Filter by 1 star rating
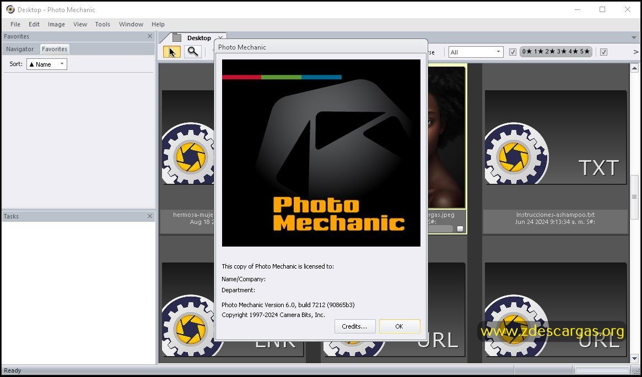 point(538,52)
